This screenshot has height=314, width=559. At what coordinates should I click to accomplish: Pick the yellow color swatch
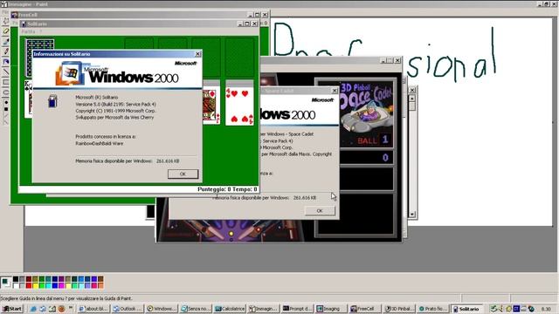tap(35, 286)
